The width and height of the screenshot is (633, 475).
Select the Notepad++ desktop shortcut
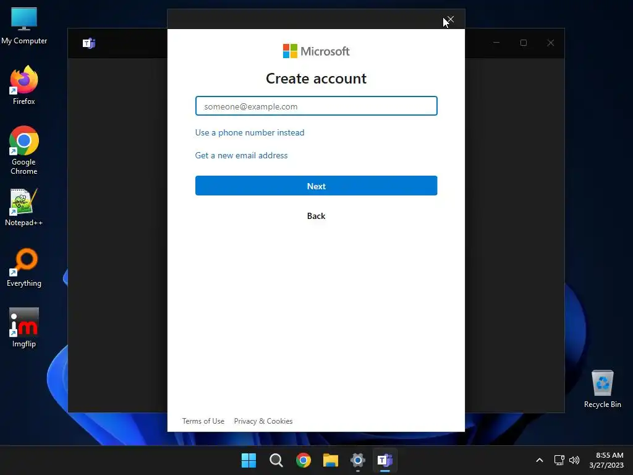click(x=24, y=207)
